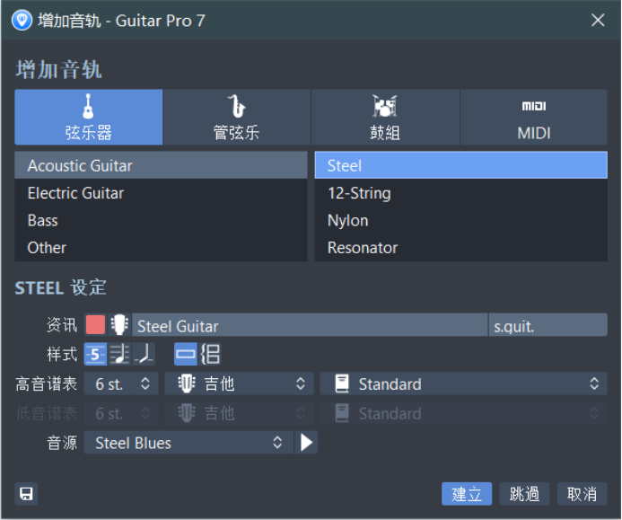The width and height of the screenshot is (622, 520).
Task: Open the 6 st. string count dropdown
Action: (121, 384)
